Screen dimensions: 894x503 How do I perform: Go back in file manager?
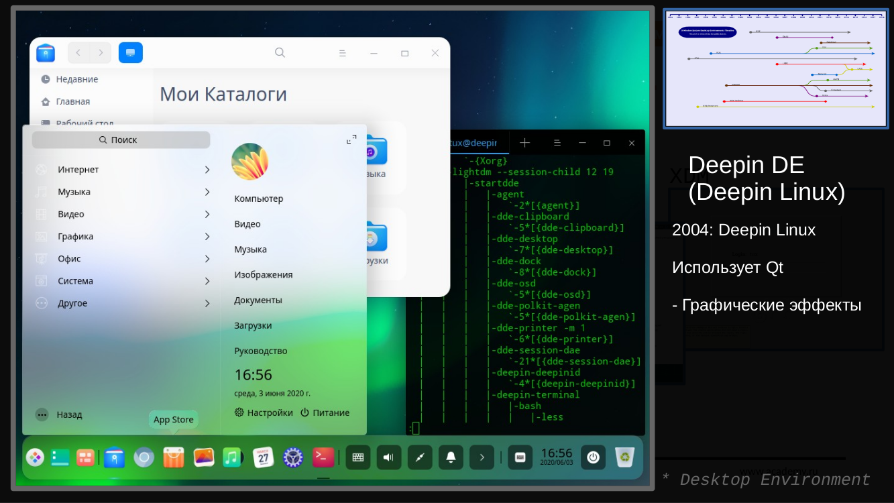point(78,52)
